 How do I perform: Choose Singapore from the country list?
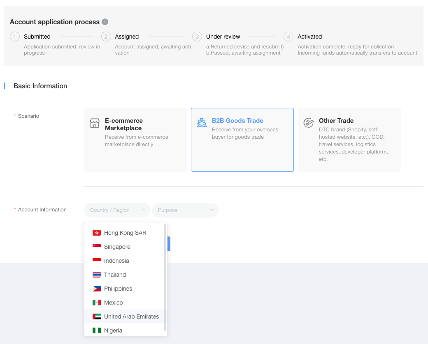coord(117,247)
